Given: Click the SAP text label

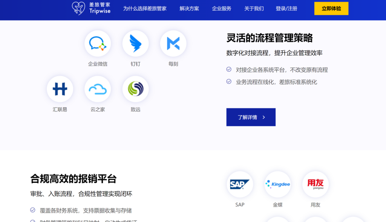Looking at the screenshot, I should click(x=240, y=205).
